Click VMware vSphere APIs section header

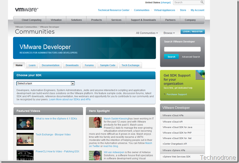(182, 150)
